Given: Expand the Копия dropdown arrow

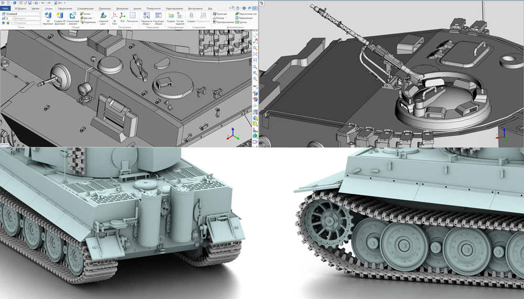Looking at the screenshot, I should pyautogui.click(x=92, y=14).
